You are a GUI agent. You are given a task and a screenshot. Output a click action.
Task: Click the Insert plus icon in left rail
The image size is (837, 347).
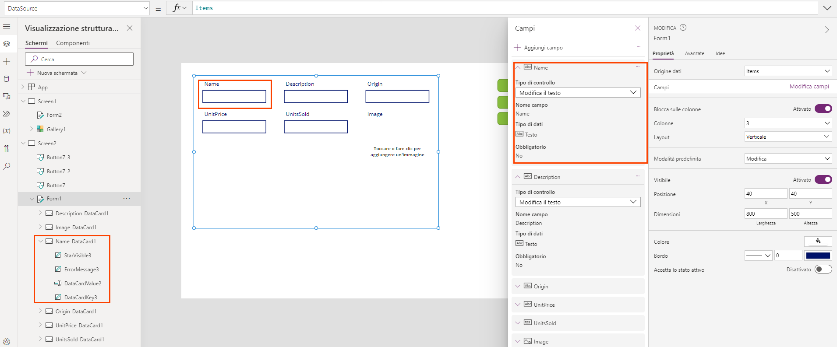7,61
